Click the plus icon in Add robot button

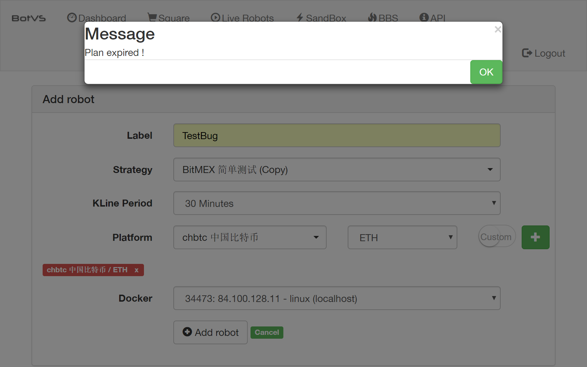point(187,332)
